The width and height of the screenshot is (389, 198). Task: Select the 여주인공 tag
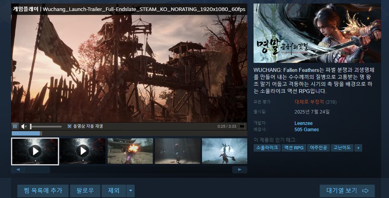[318, 148]
